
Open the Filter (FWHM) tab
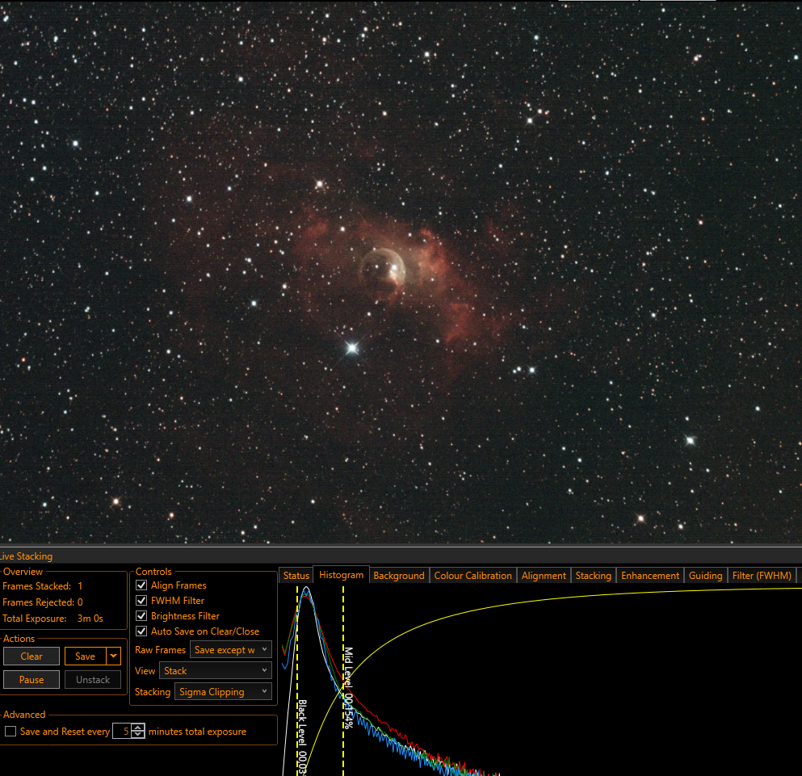coord(762,576)
